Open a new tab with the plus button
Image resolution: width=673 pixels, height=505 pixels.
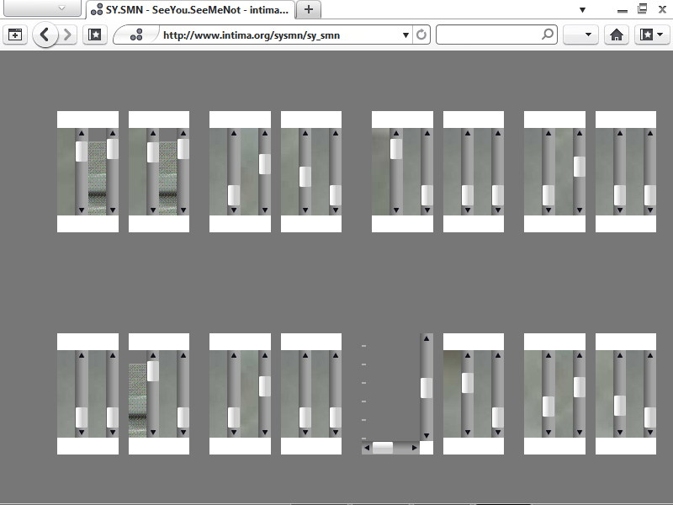(309, 9)
